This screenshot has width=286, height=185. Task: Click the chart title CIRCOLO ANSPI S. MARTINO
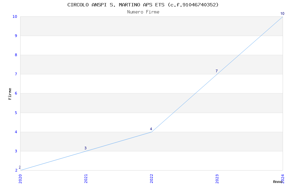143,5
